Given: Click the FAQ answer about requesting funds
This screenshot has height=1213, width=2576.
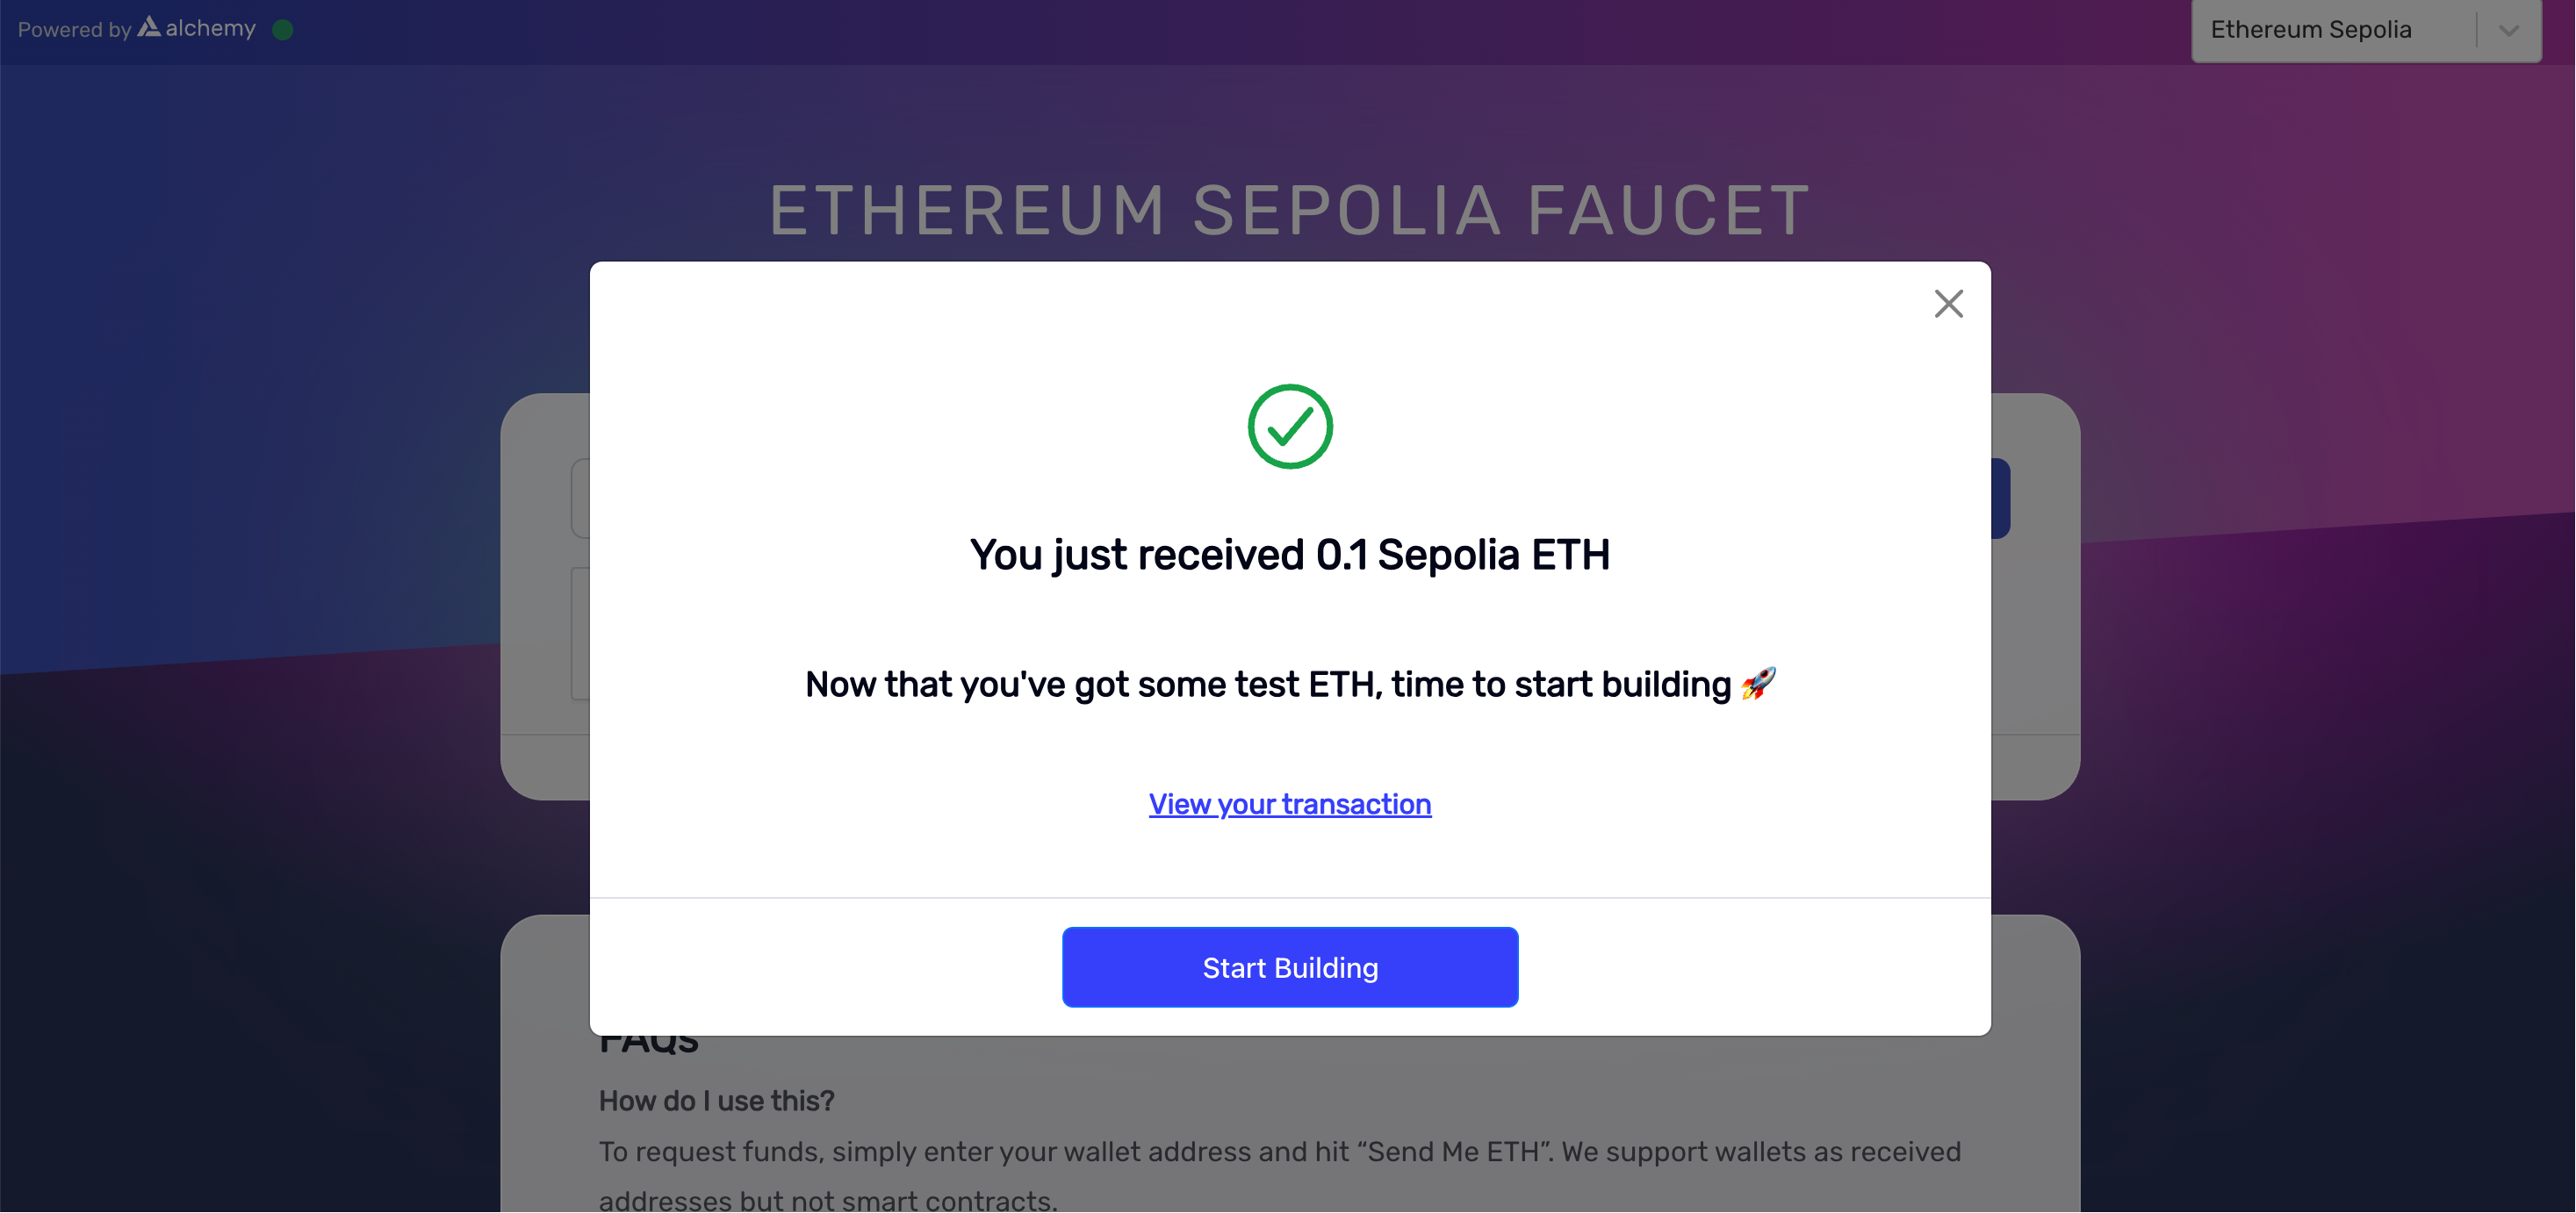Looking at the screenshot, I should [x=1280, y=1176].
